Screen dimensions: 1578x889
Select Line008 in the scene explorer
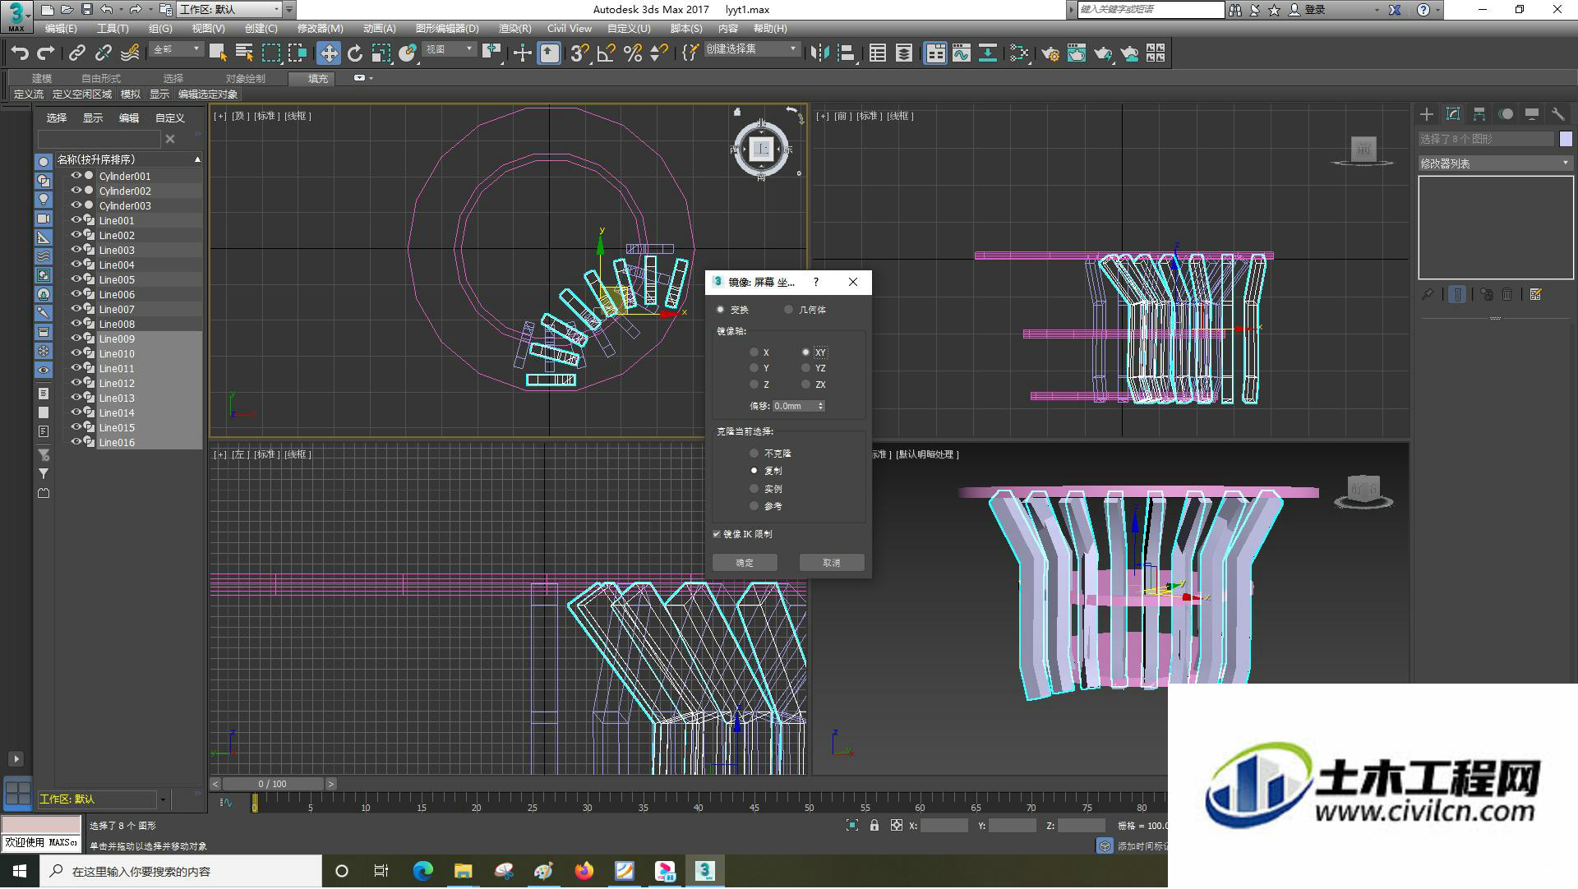click(117, 325)
